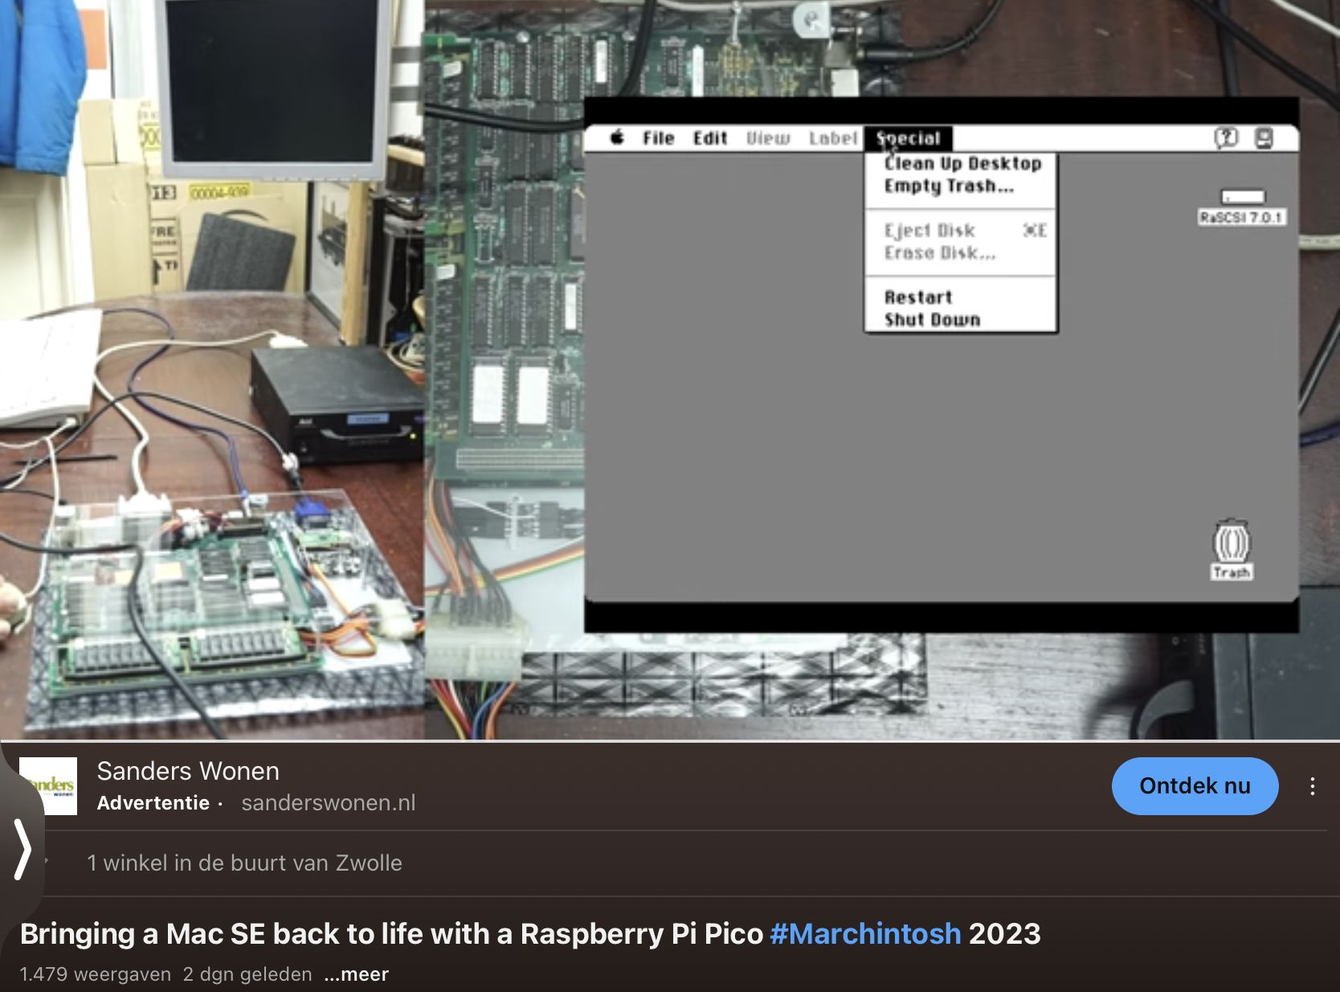Visit sanderswonen.nl link
The image size is (1340, 992).
pos(329,802)
